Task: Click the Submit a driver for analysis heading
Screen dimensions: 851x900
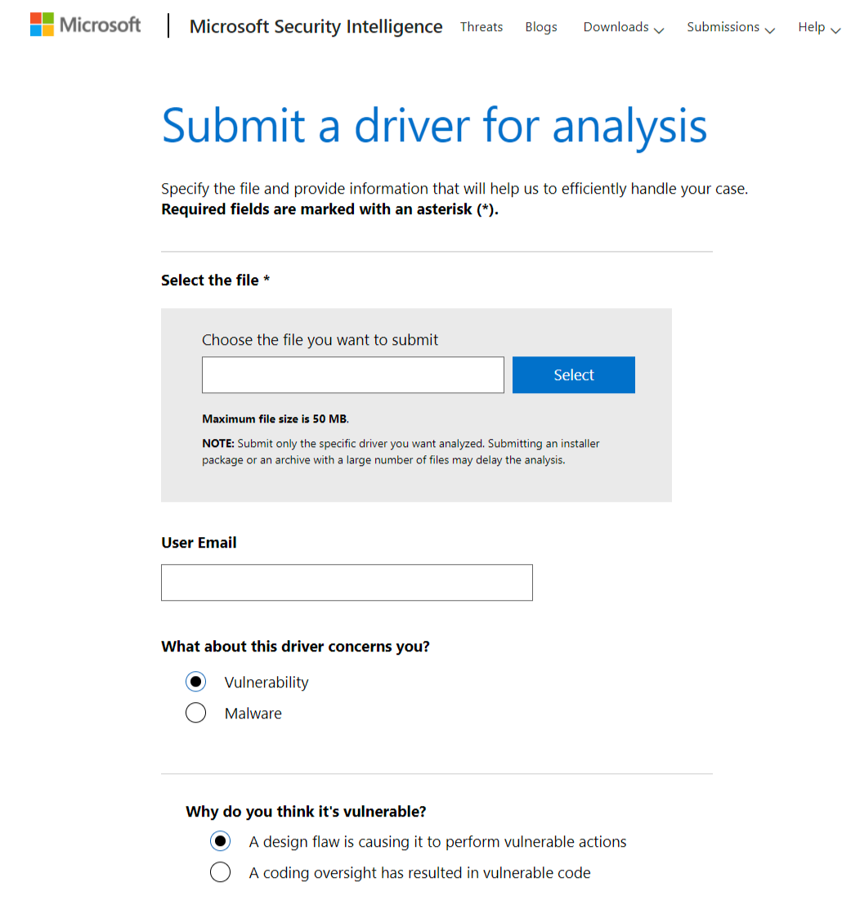Action: point(434,126)
